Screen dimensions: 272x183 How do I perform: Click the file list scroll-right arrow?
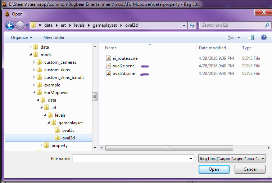coord(269,148)
